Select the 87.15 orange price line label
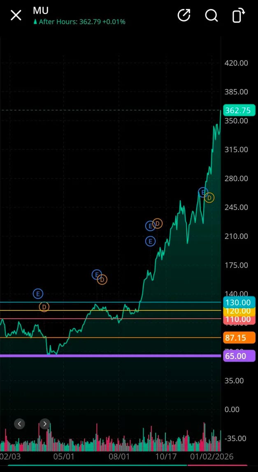 (239, 338)
